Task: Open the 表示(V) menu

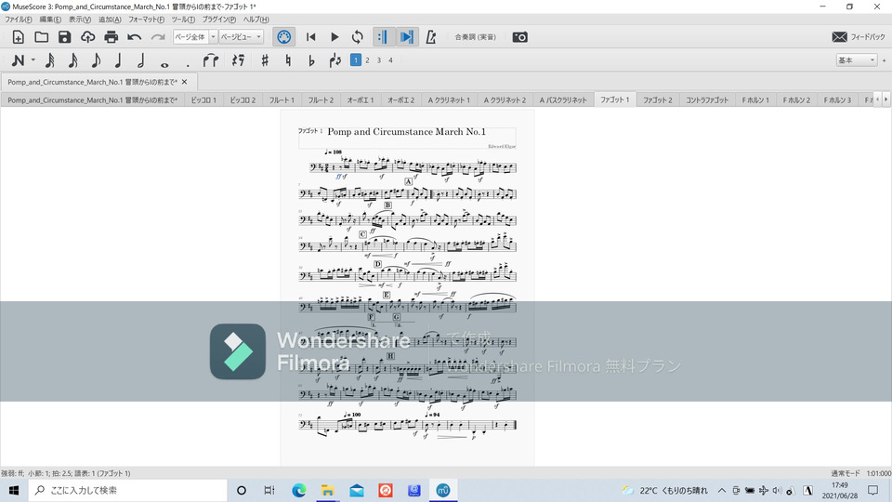Action: 80,20
